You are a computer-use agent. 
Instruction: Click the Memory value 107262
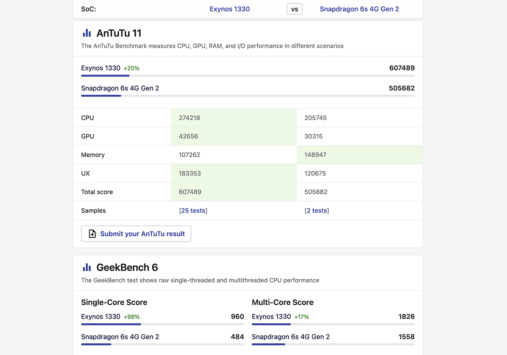click(189, 155)
